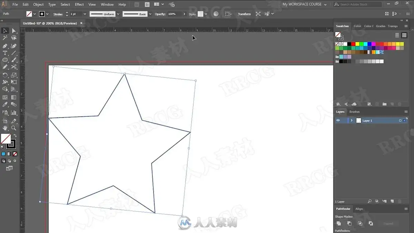The image size is (414, 233).
Task: Click the Unite shape mode icon
Action: coord(339,223)
